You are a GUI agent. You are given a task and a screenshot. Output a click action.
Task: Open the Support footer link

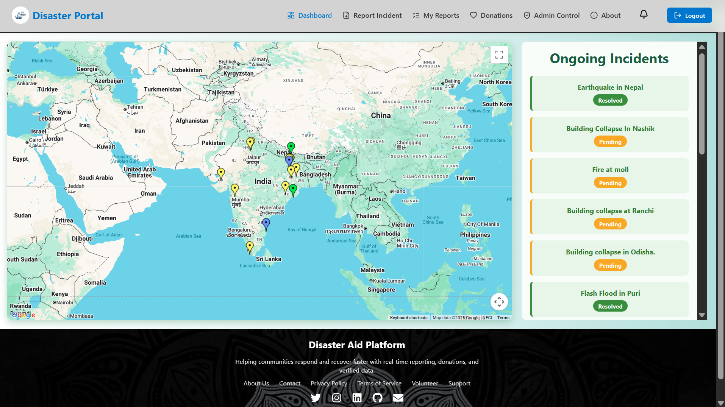(459, 383)
